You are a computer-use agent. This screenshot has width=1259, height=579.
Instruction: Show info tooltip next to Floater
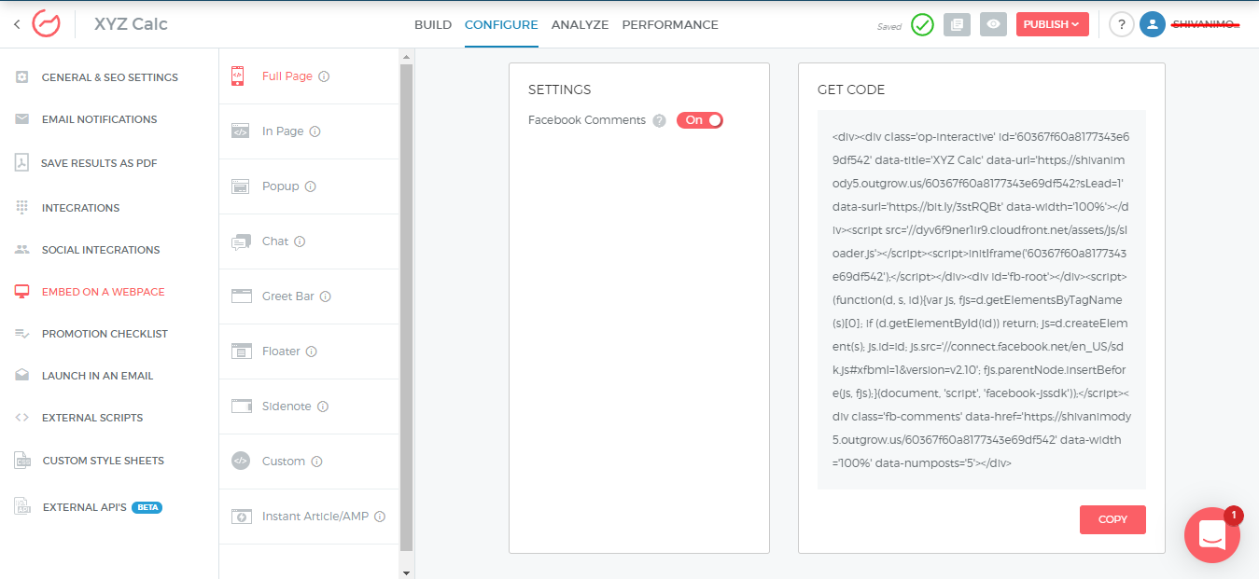click(311, 352)
